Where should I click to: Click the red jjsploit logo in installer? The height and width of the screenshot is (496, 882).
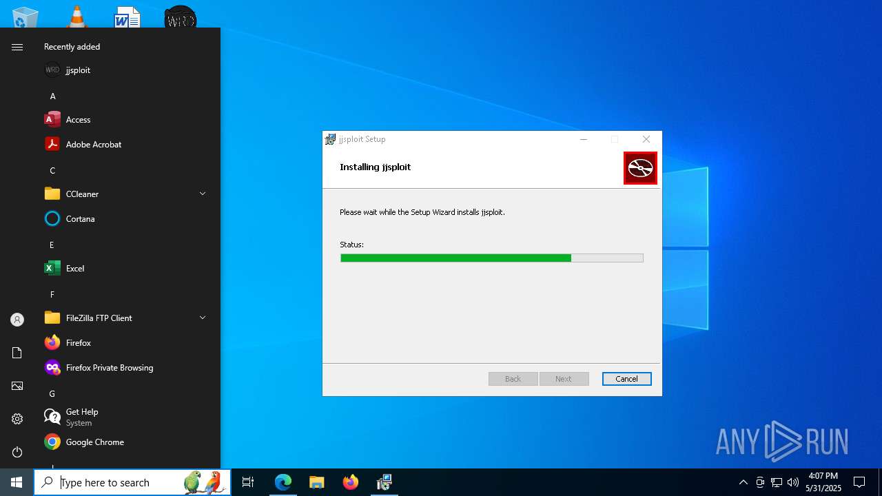pyautogui.click(x=640, y=168)
